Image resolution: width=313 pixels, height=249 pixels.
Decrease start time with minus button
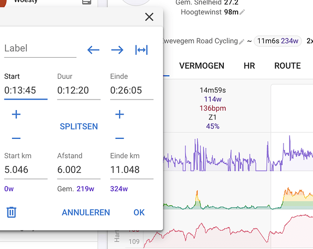(x=16, y=138)
